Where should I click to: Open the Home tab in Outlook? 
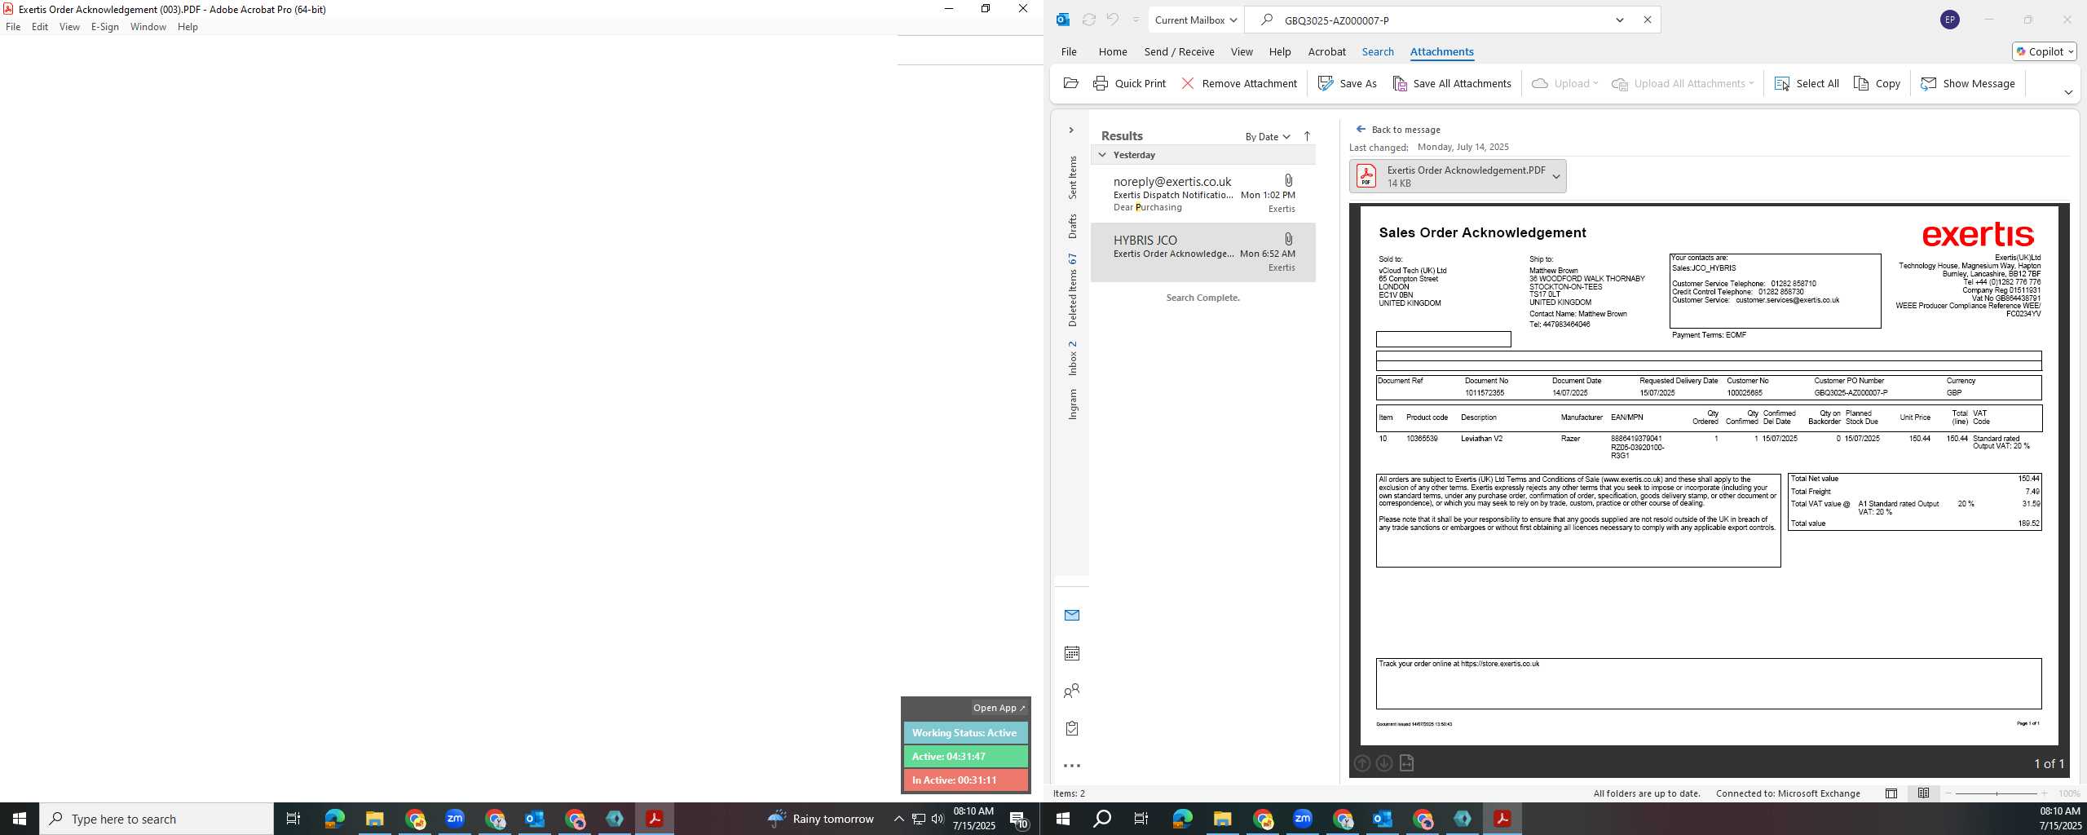coord(1112,51)
